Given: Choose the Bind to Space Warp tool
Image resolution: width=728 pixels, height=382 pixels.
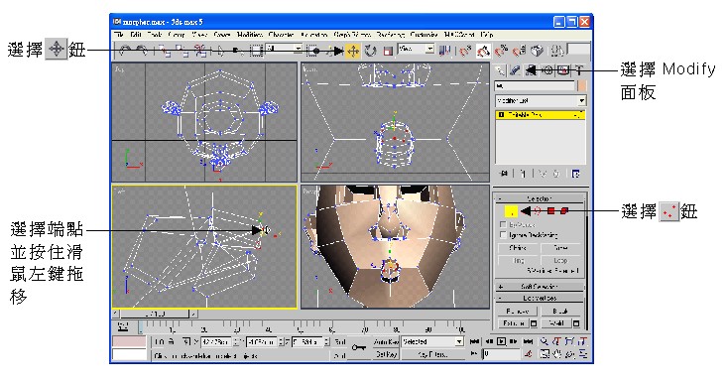Looking at the screenshot, I should pyautogui.click(x=200, y=51).
